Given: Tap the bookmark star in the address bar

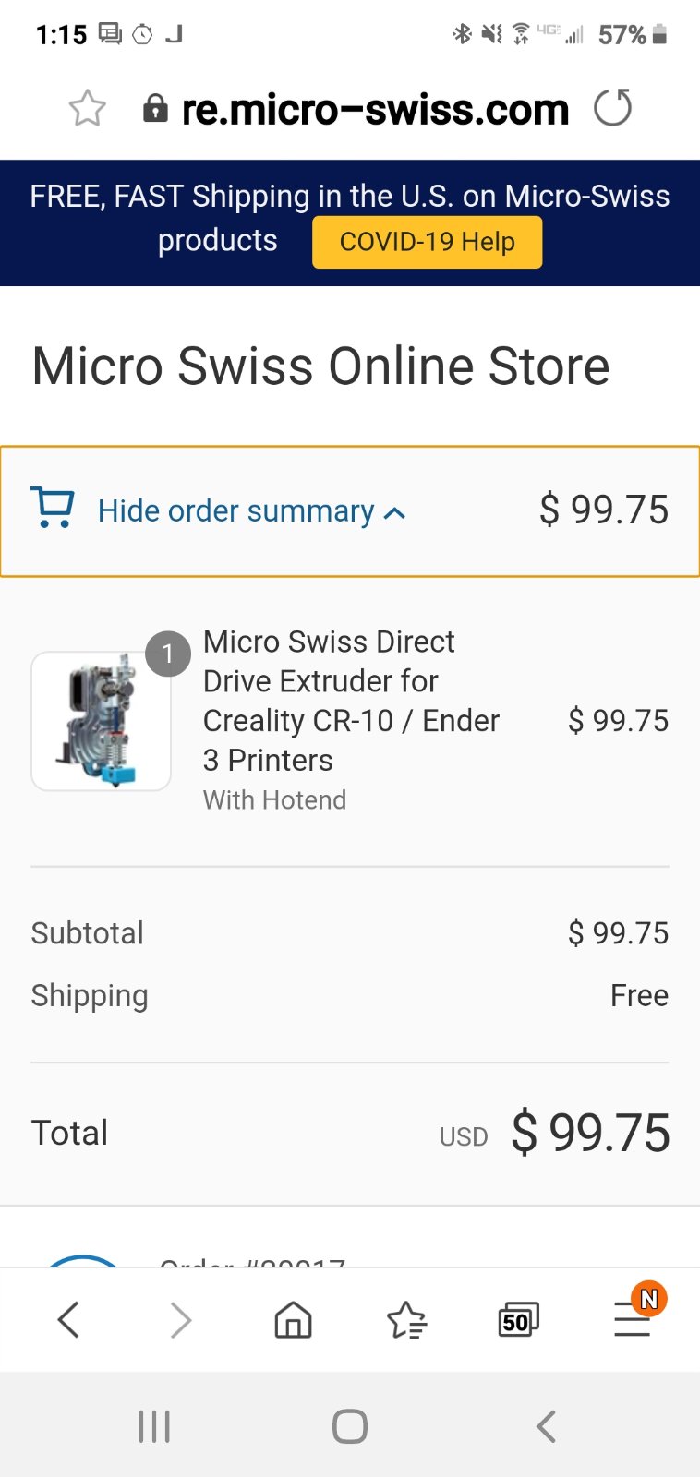Looking at the screenshot, I should [87, 109].
